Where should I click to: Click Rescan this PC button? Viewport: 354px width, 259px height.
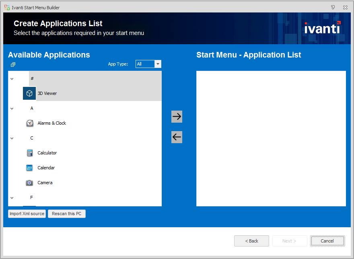coord(66,214)
